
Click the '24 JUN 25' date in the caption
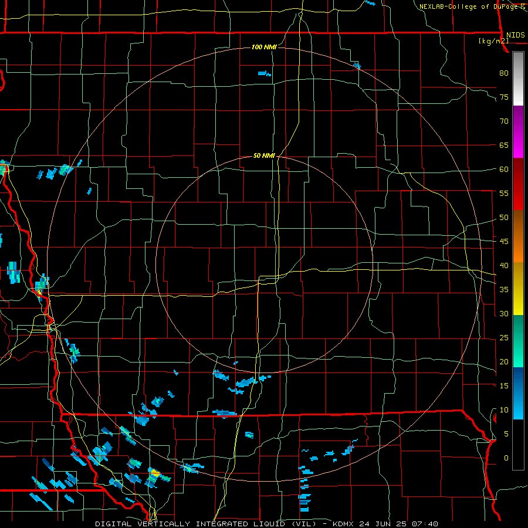click(x=383, y=524)
